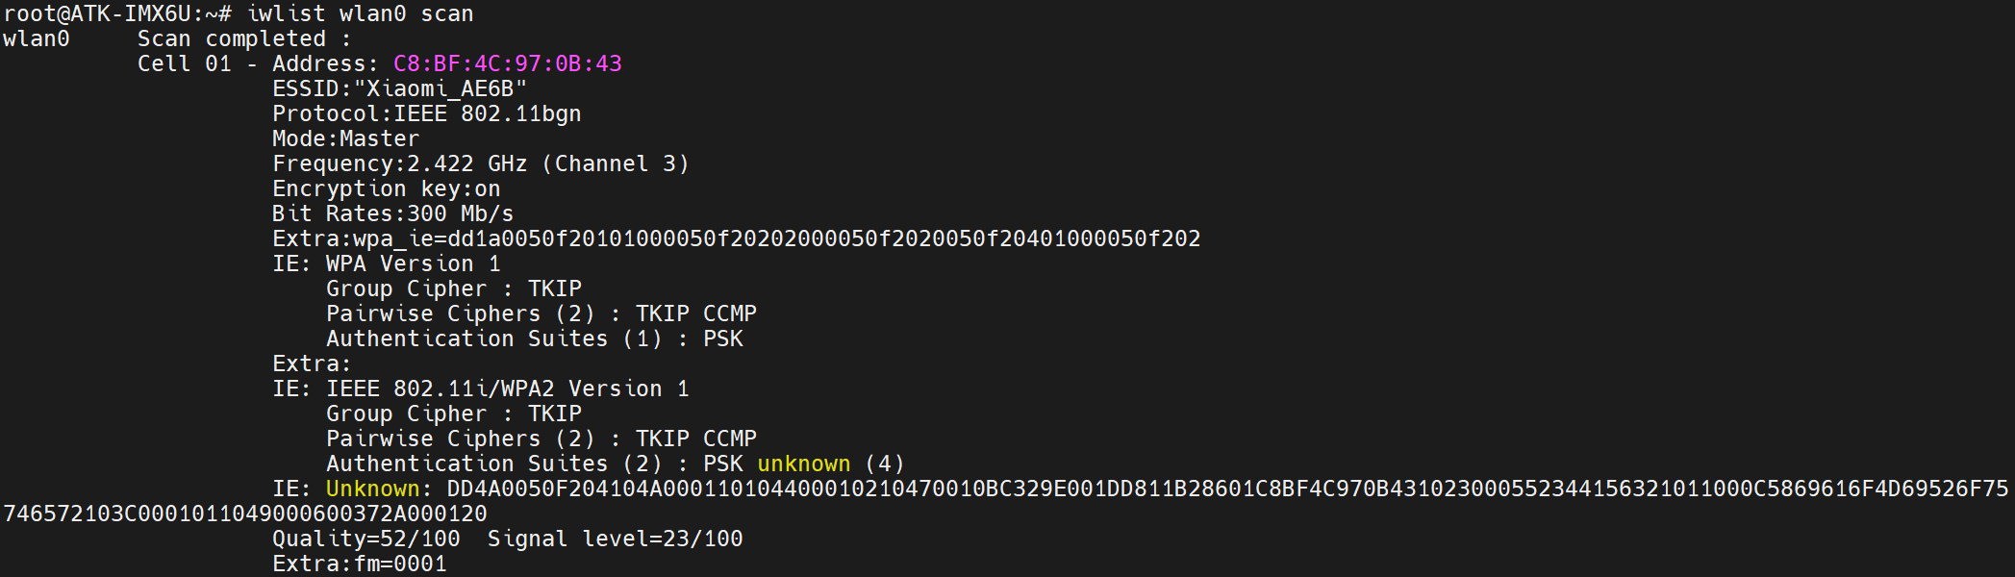2015x577 pixels.
Task: Click the Encryption key:on line
Action: pos(386,188)
